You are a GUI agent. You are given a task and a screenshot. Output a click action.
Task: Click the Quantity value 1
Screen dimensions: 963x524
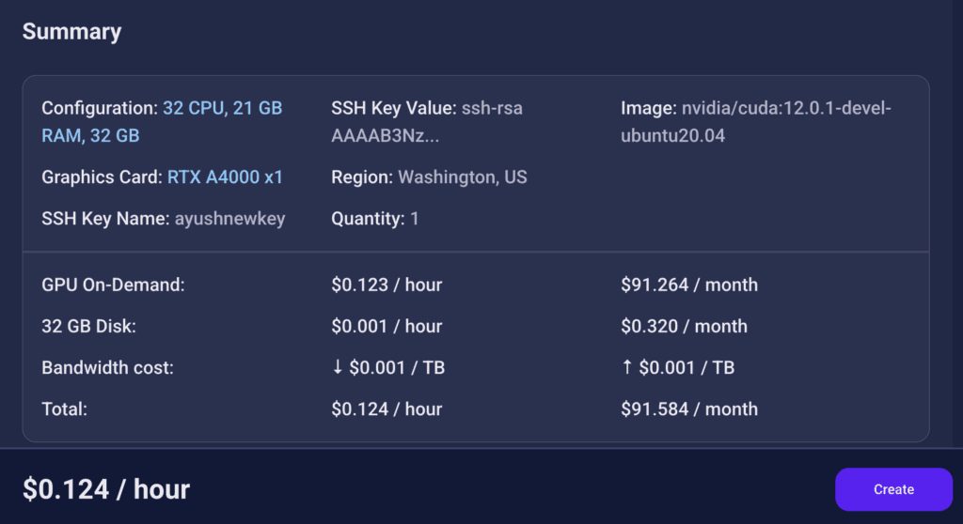pyautogui.click(x=415, y=219)
